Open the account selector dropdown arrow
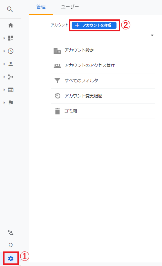 [x=152, y=35]
